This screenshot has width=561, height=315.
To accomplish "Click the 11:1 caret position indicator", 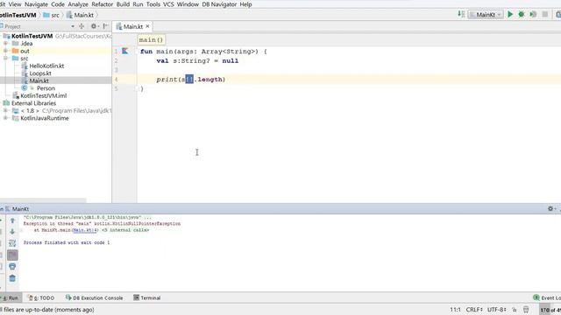I will (x=455, y=310).
